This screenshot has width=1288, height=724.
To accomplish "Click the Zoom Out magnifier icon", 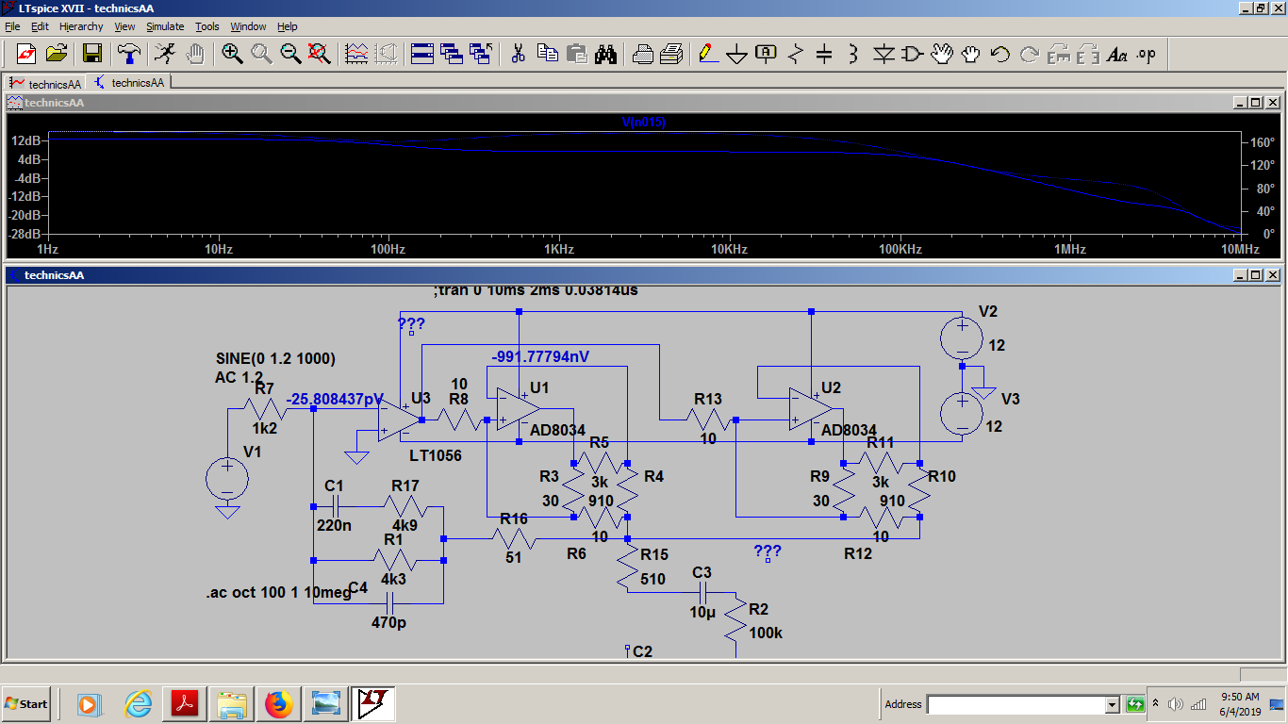I will pyautogui.click(x=290, y=53).
